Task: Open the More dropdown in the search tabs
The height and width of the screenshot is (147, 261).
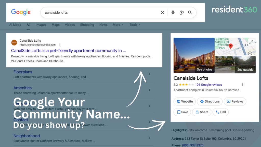Action: pos(118,25)
